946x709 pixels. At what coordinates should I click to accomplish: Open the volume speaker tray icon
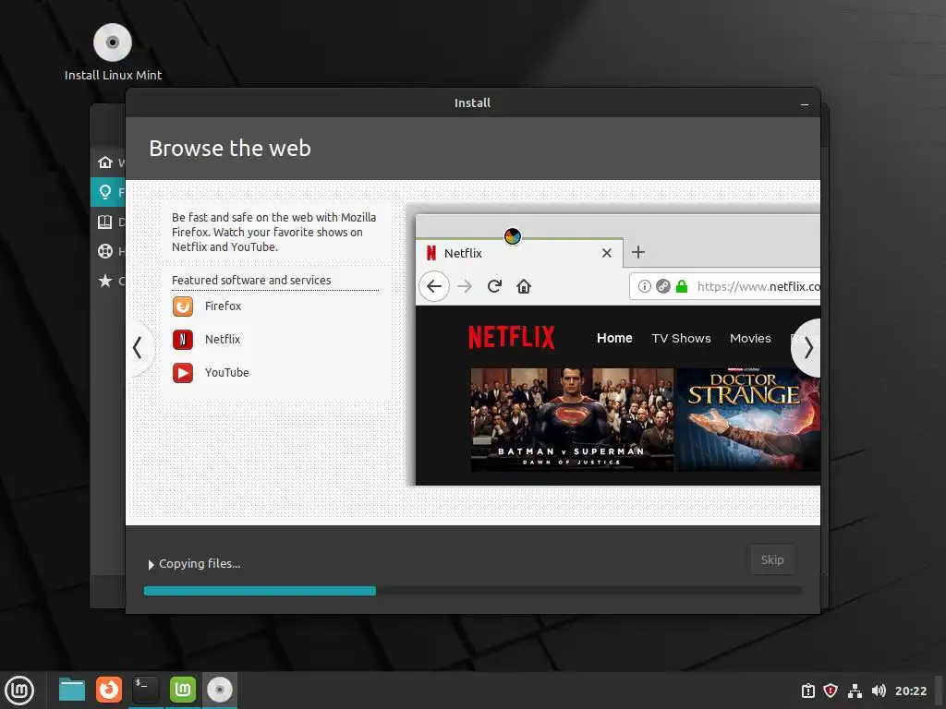click(879, 691)
